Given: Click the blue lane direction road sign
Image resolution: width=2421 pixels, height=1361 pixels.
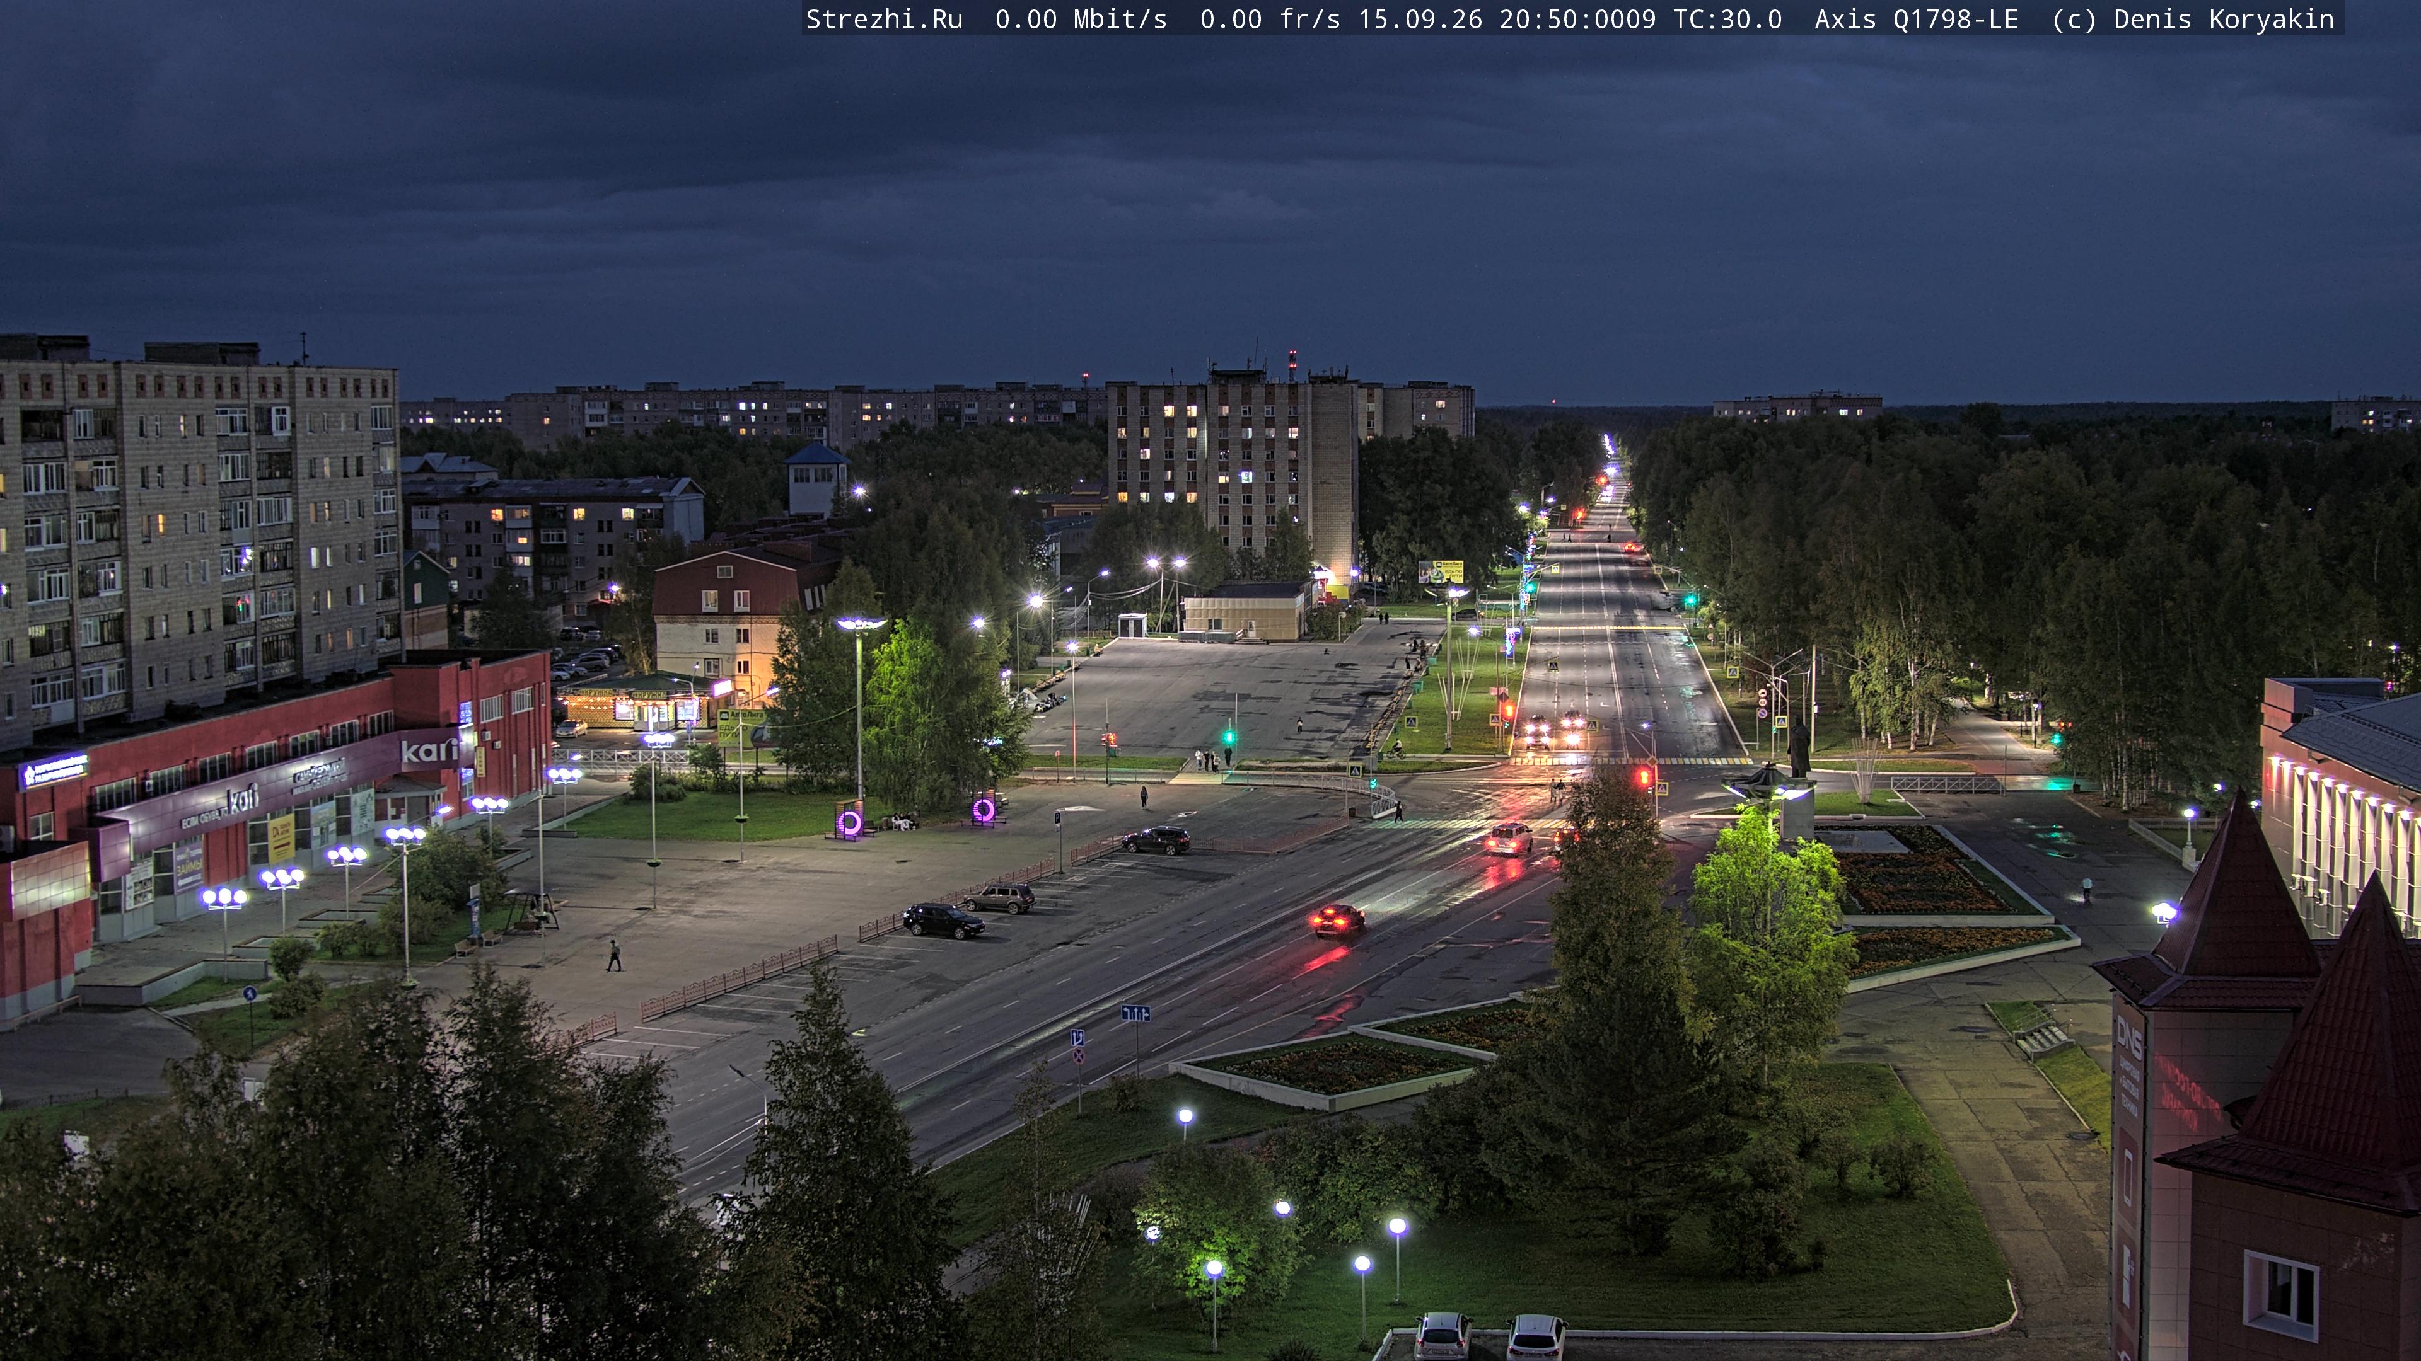Looking at the screenshot, I should click(x=1135, y=1013).
